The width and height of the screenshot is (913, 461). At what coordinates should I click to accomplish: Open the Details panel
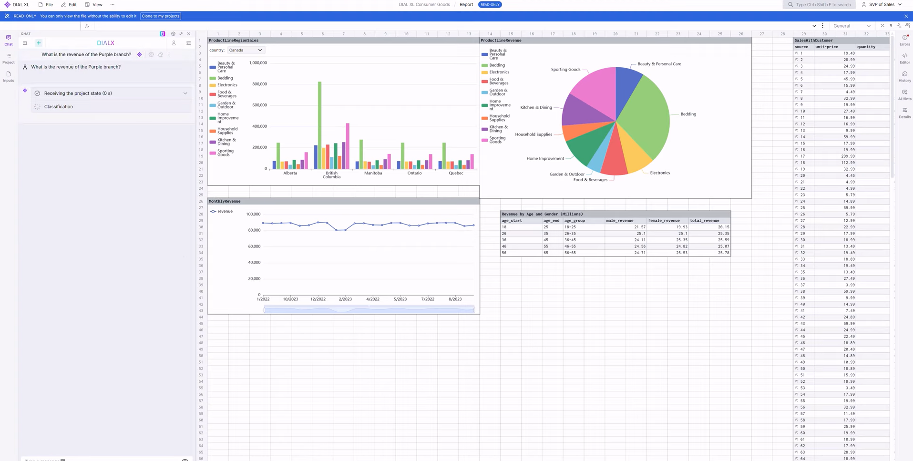click(904, 113)
